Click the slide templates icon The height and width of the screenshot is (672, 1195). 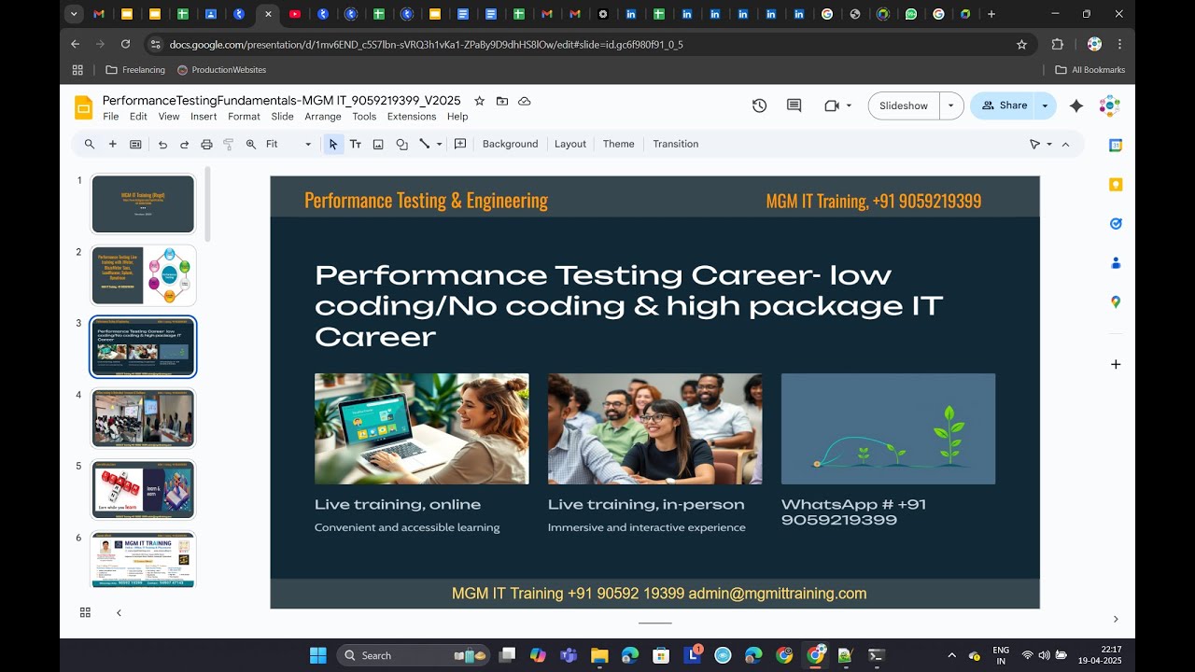(135, 144)
